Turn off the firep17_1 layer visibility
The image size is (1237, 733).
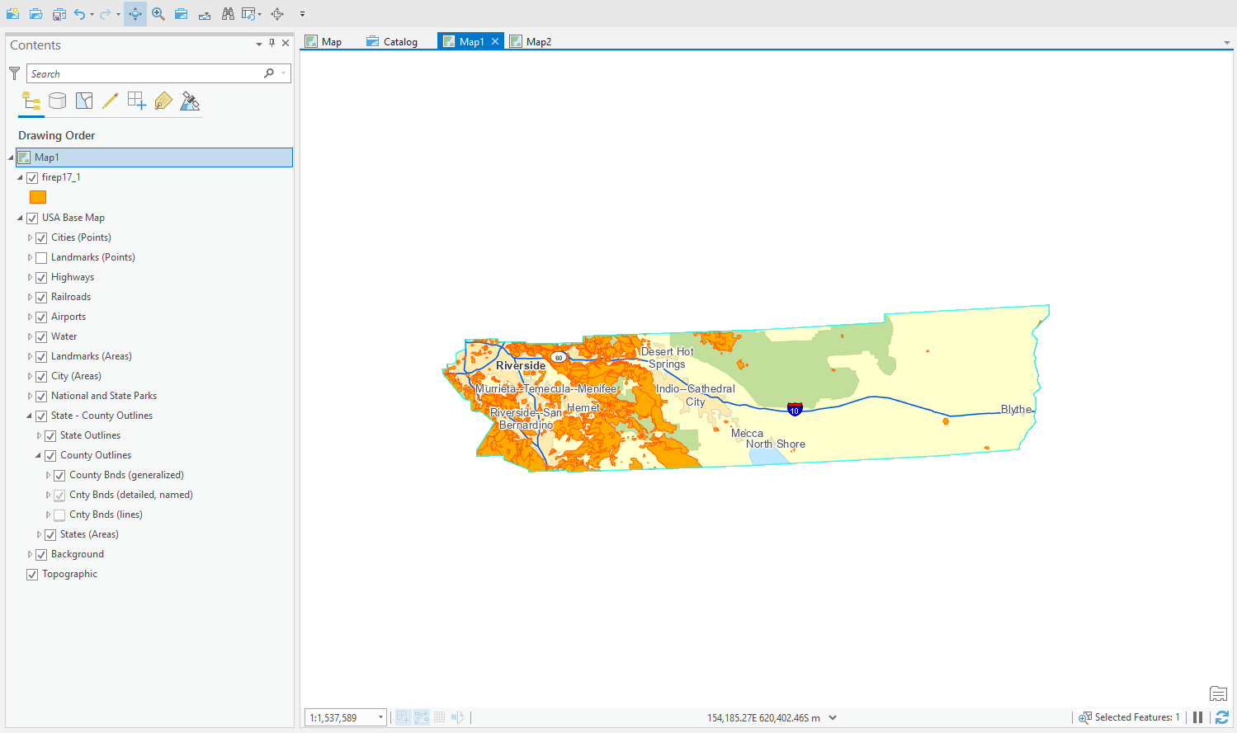(32, 178)
